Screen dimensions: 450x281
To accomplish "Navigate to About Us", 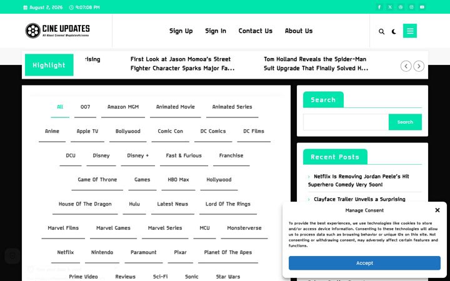I will tap(299, 31).
